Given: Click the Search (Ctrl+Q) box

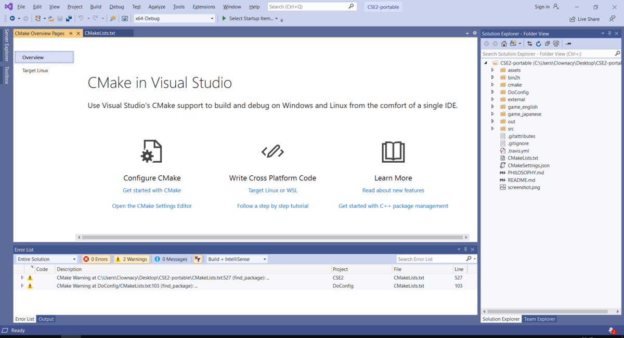Looking at the screenshot, I should tap(312, 7).
